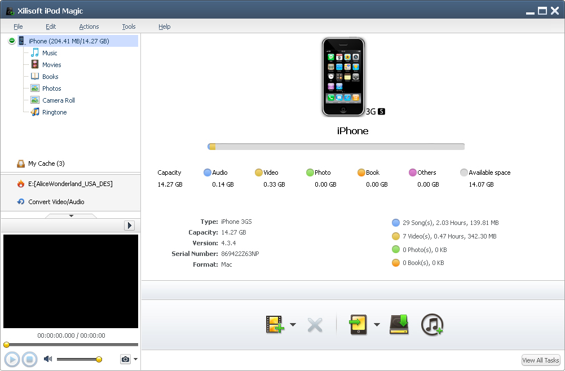Click the My Cache box icon
Screen dimensions: 565x371
click(21, 164)
